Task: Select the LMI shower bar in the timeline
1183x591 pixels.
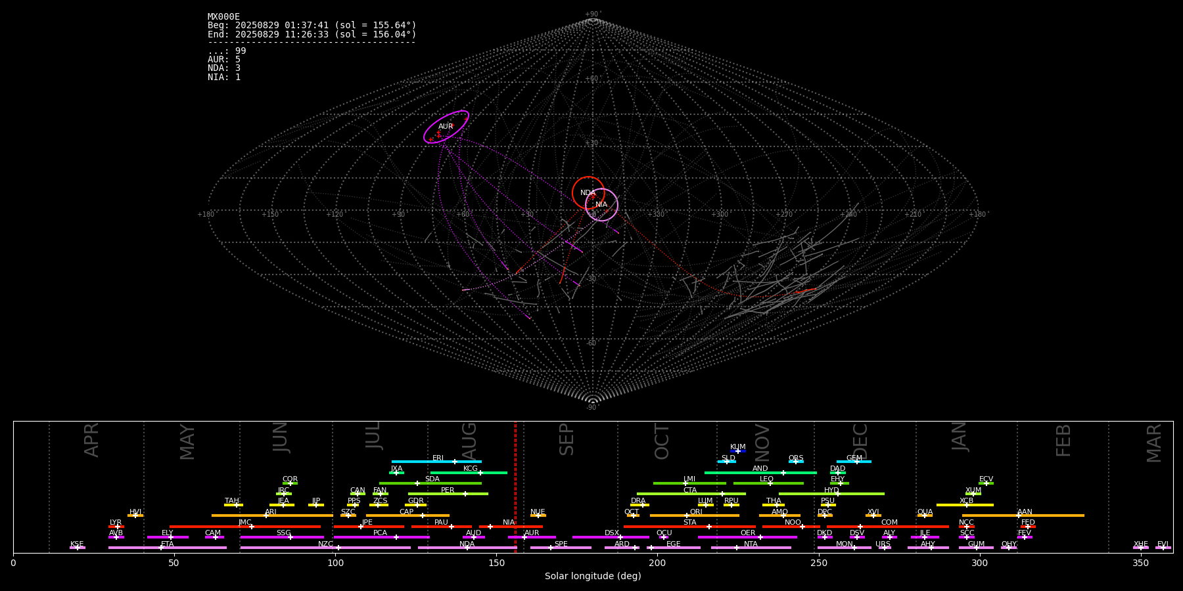Action: pyautogui.click(x=689, y=483)
